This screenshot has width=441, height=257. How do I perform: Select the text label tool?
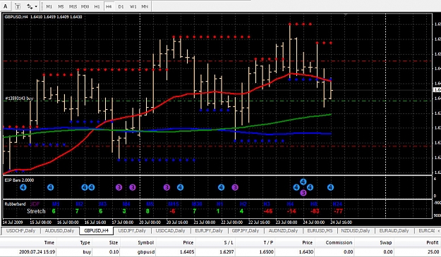coord(18,6)
